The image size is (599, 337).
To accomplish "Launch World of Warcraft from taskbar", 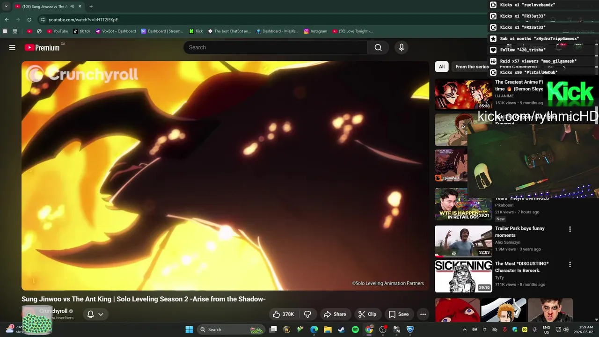I will [x=287, y=330].
